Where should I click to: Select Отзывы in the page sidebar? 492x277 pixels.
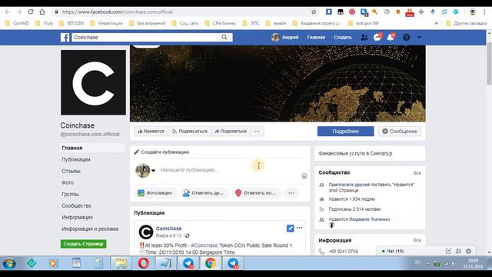[x=71, y=171]
